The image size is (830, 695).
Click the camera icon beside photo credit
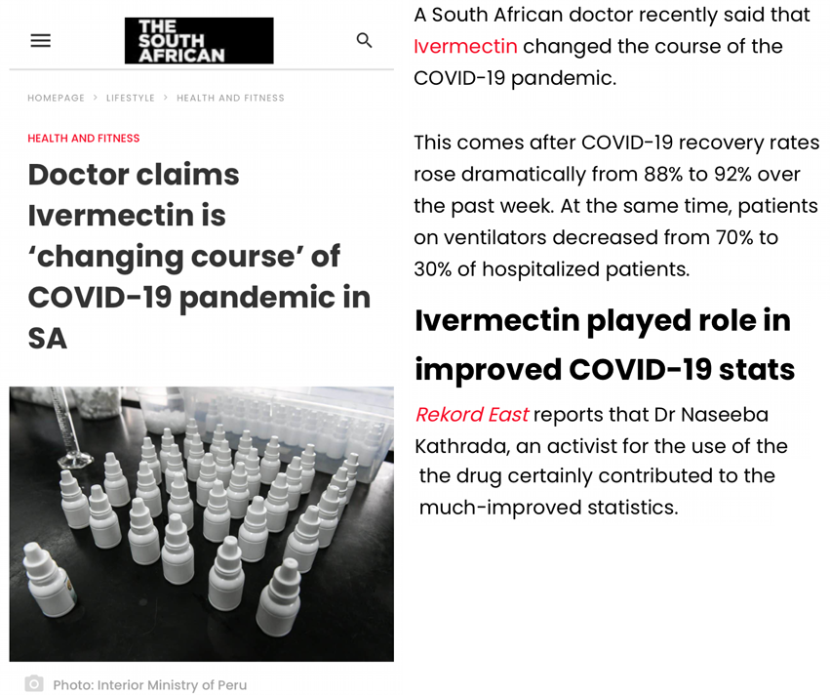pos(34,683)
